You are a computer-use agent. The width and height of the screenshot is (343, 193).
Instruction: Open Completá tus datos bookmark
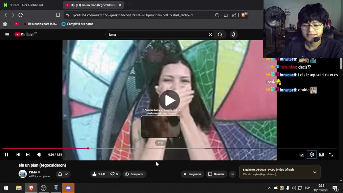point(77,24)
